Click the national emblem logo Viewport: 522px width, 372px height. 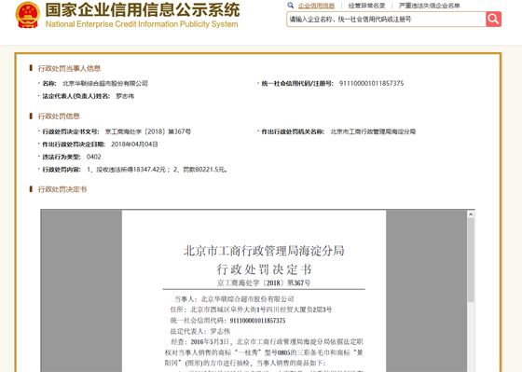point(28,15)
